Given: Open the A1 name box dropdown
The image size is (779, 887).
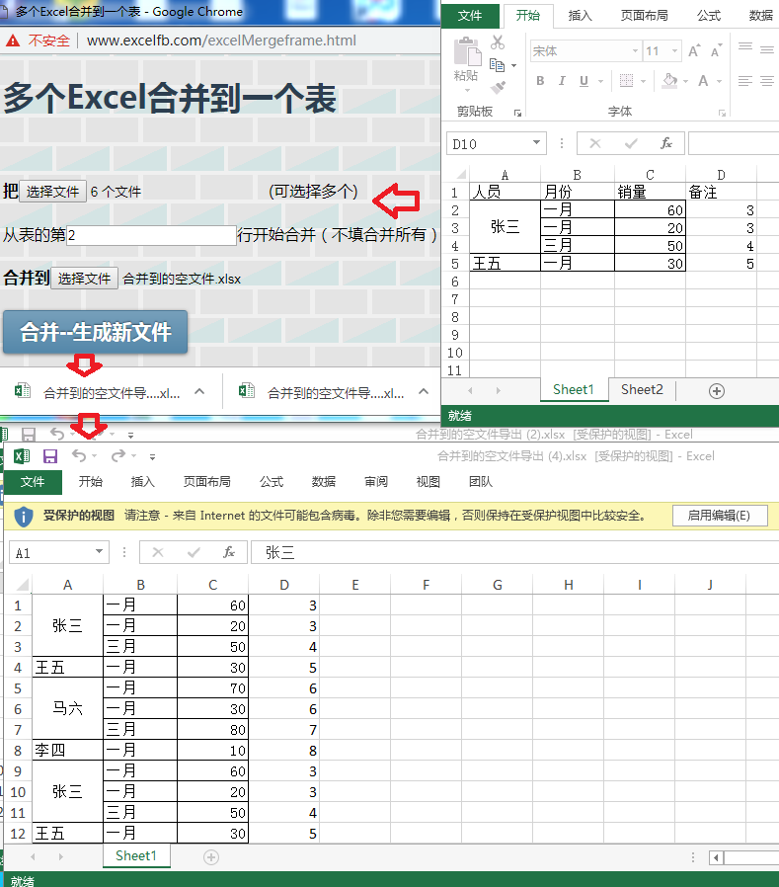Looking at the screenshot, I should [99, 551].
